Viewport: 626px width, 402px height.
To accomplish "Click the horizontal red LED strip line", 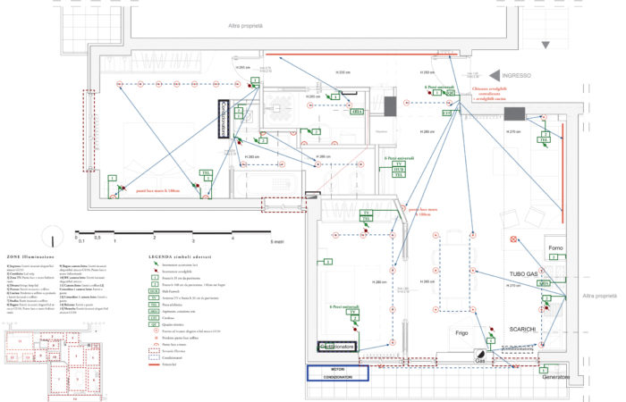I will 361,54.
